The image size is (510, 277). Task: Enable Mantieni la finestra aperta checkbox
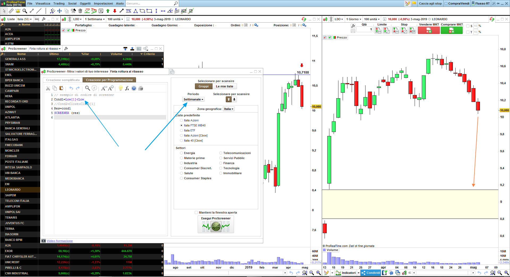pos(196,212)
